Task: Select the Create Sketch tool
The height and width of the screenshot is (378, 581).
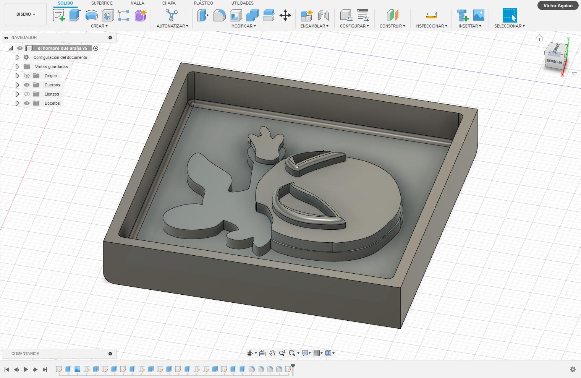Action: [58, 15]
